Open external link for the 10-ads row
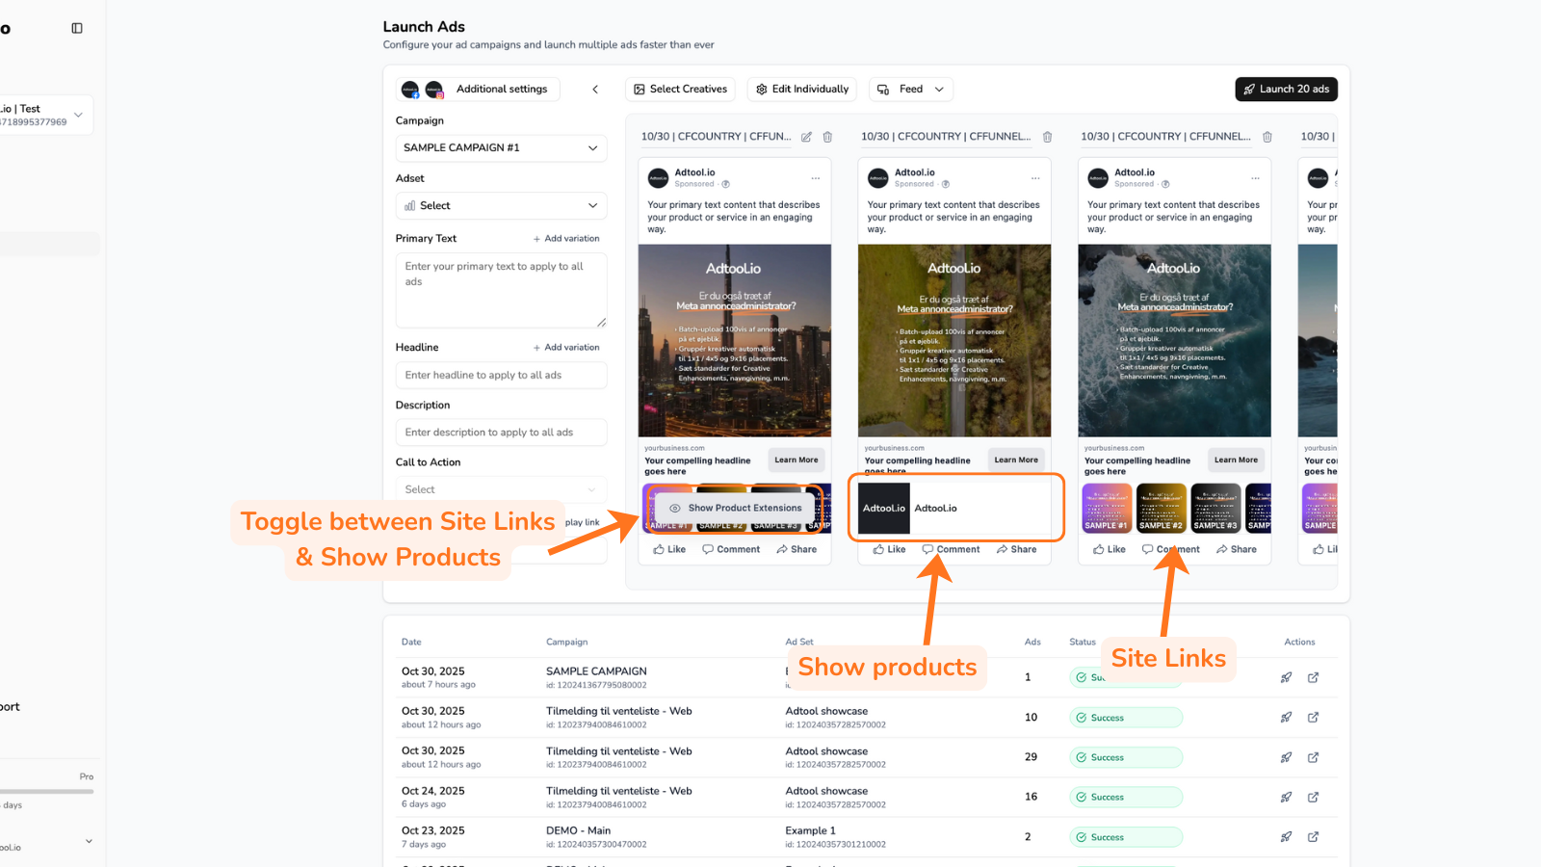Image resolution: width=1541 pixels, height=867 pixels. tap(1313, 718)
